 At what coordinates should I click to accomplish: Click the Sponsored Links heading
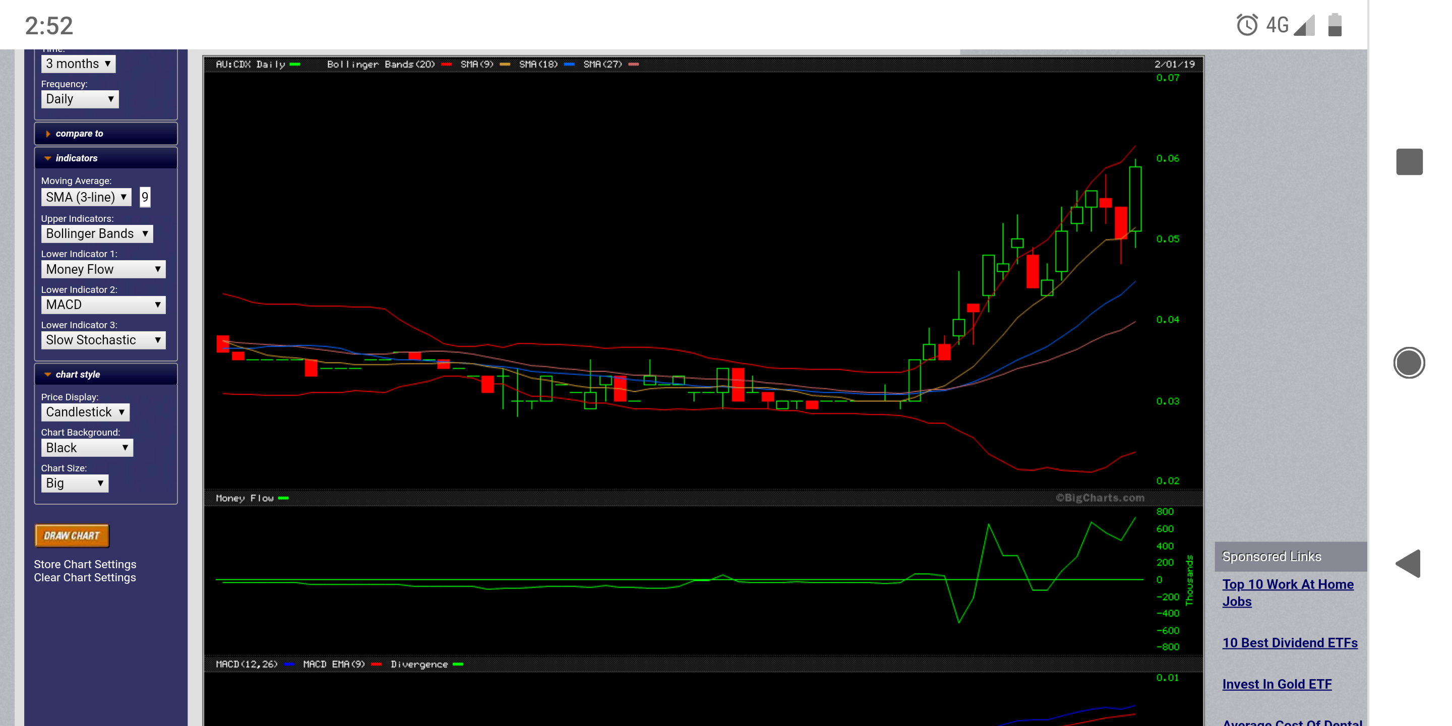[x=1271, y=557]
